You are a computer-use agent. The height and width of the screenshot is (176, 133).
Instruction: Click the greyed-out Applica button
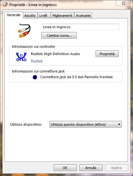[x=116, y=168]
